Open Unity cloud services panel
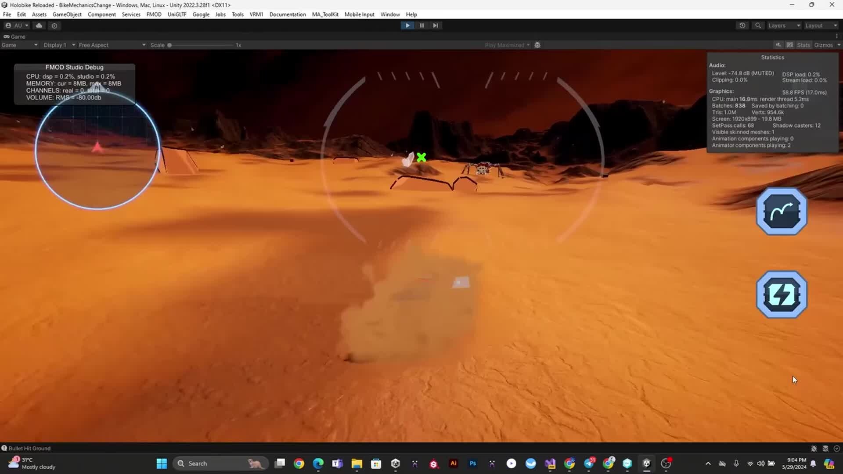The image size is (843, 474). [39, 25]
